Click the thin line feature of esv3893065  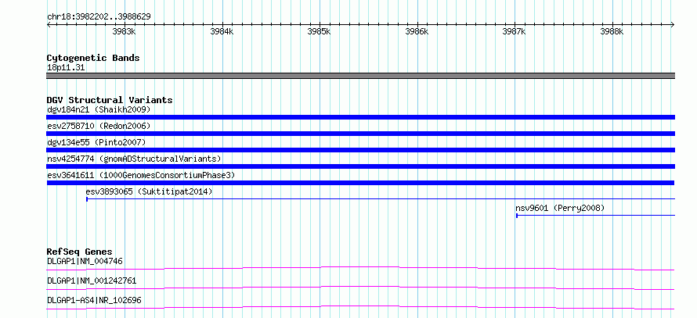(x=381, y=199)
